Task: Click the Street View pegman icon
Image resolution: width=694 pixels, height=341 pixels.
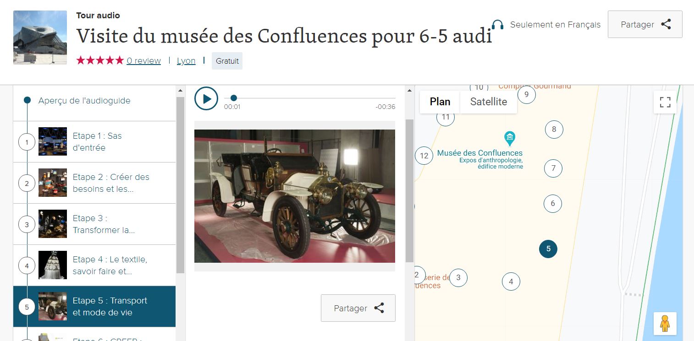Action: click(665, 324)
